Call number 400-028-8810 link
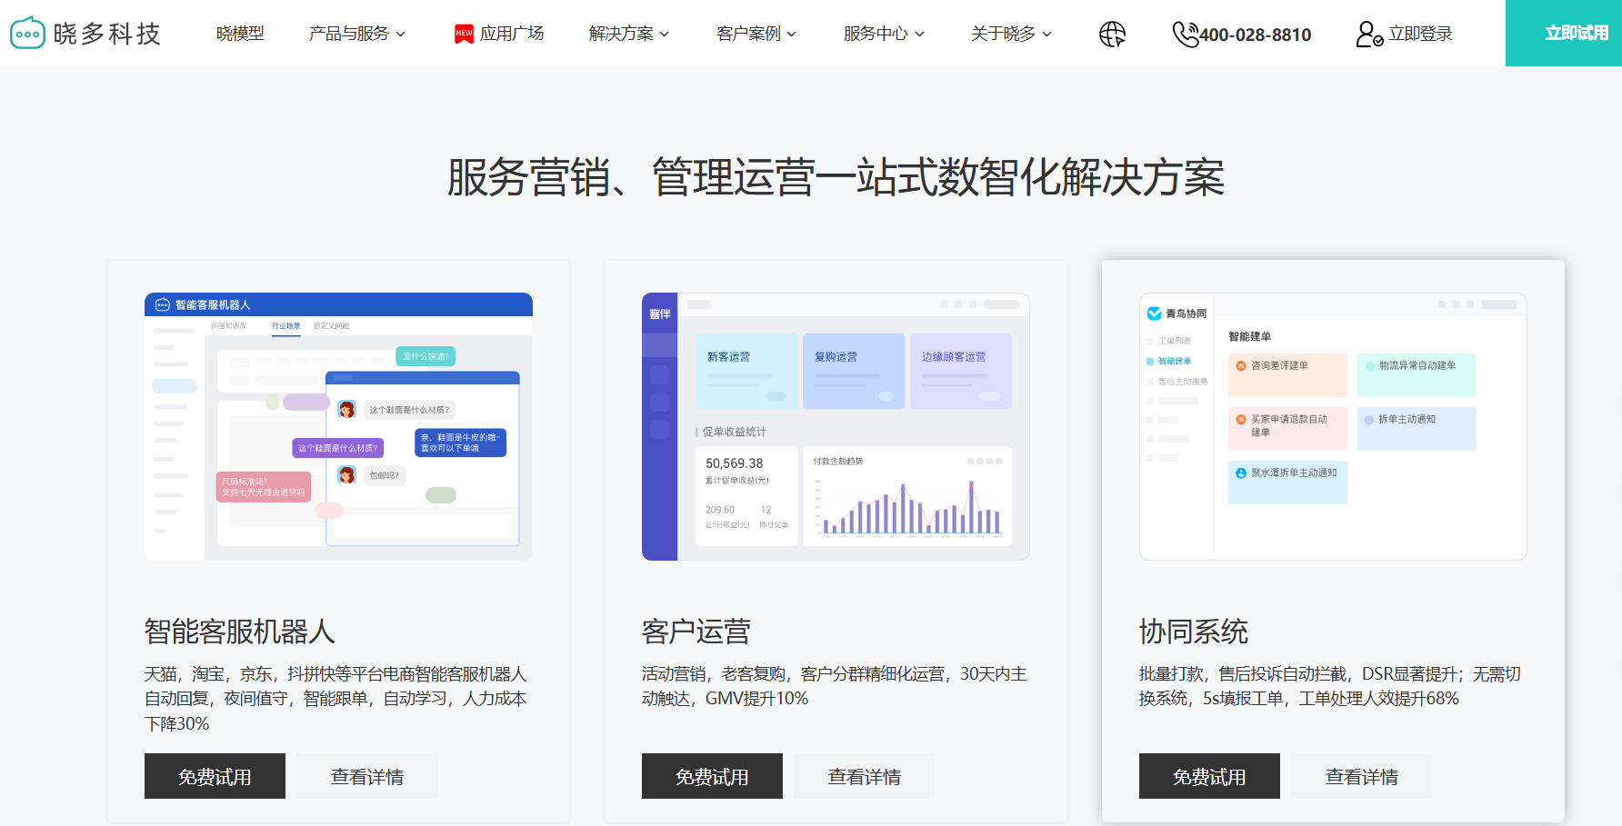This screenshot has height=826, width=1622. (1255, 35)
